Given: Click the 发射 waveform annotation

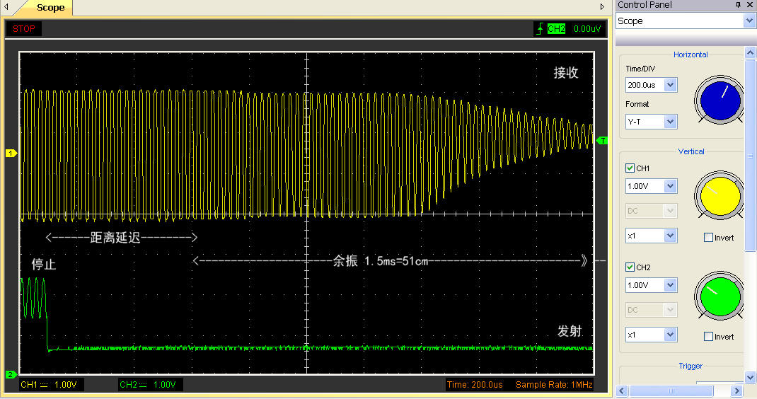Looking at the screenshot, I should 570,331.
